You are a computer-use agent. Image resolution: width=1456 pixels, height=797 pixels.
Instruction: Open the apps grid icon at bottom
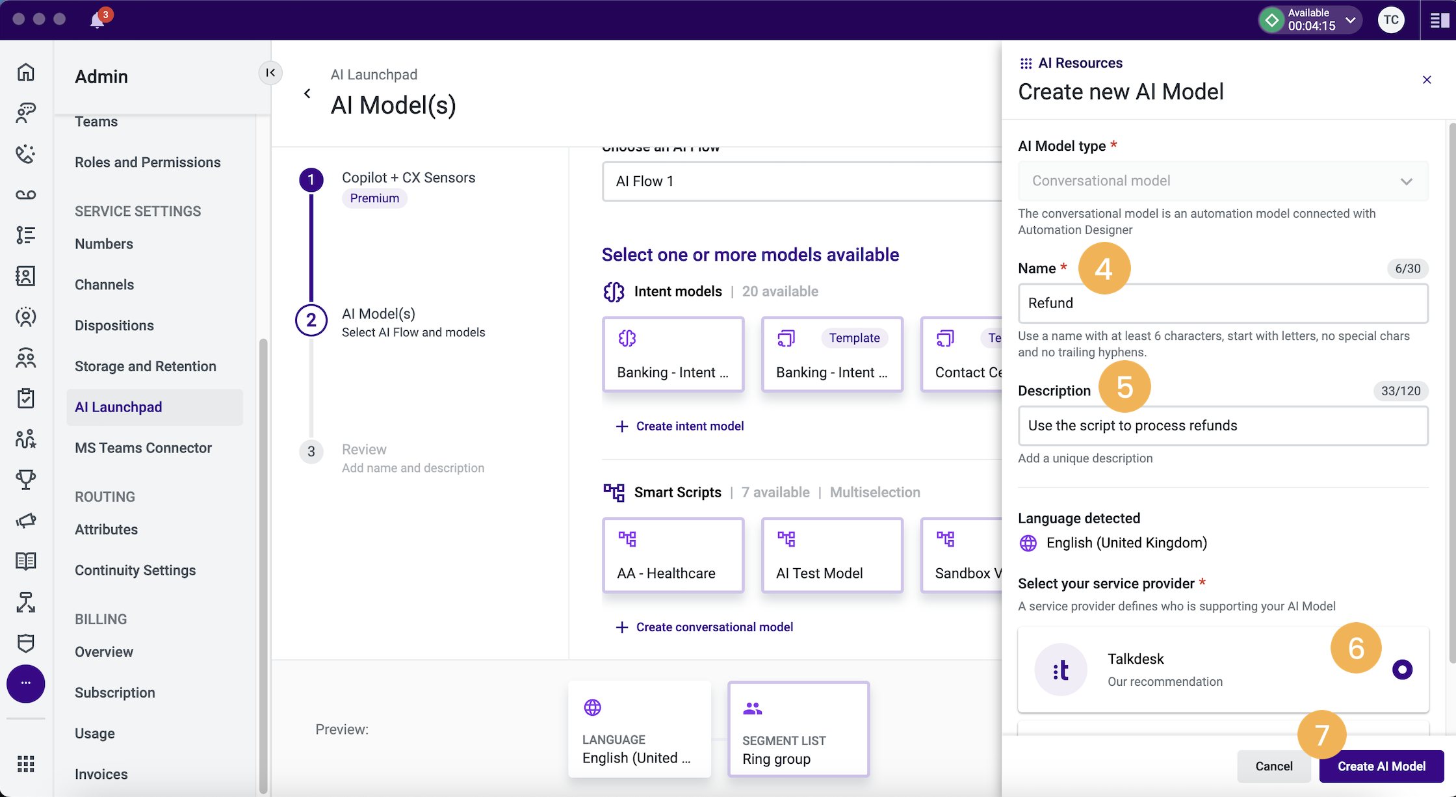(x=26, y=764)
